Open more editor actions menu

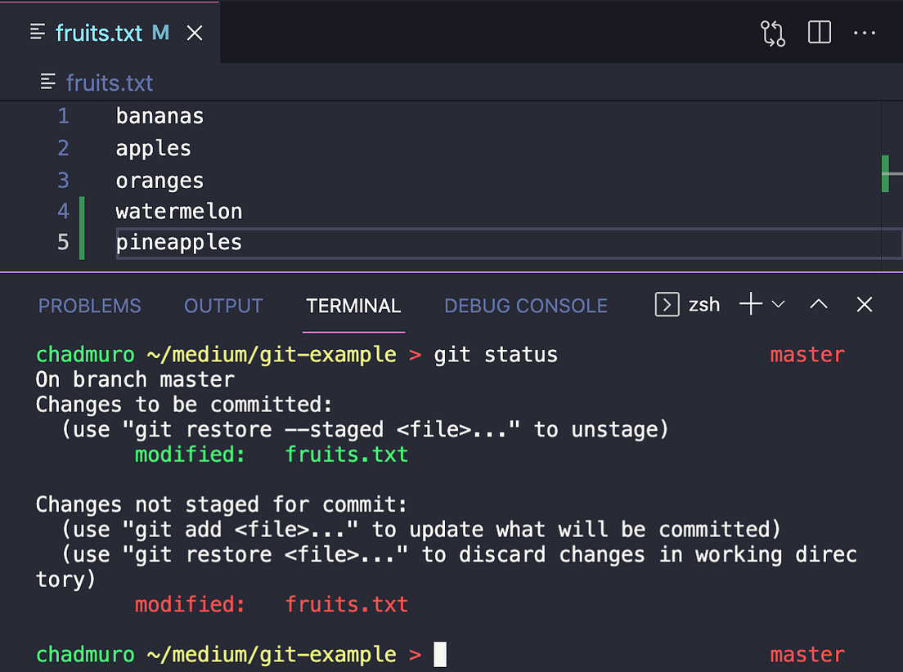click(x=865, y=33)
